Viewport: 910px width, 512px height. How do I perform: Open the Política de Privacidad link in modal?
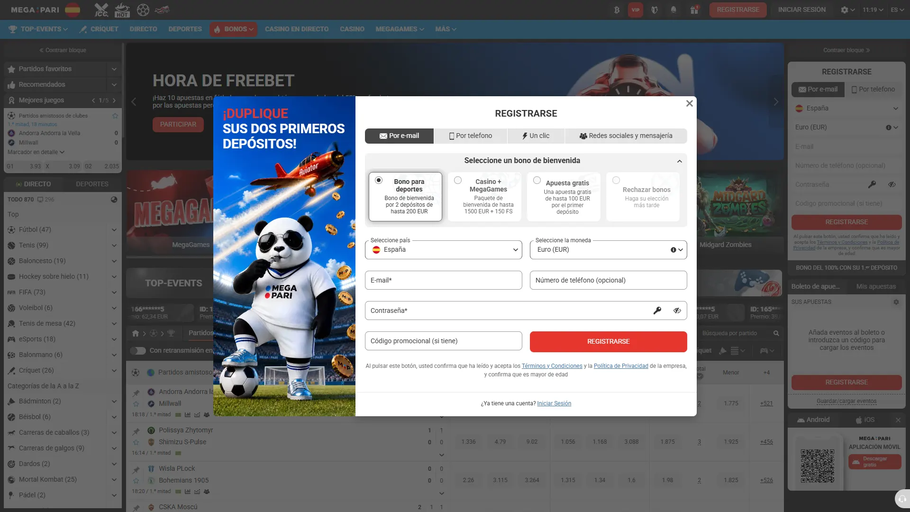click(x=620, y=366)
